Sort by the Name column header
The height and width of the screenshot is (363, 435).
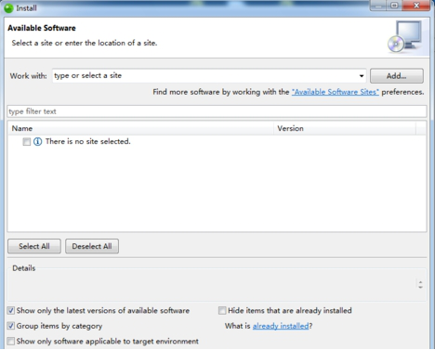coord(141,128)
